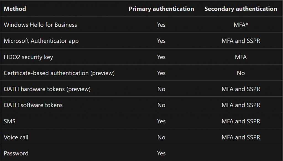Select the Method column header

(15, 9)
